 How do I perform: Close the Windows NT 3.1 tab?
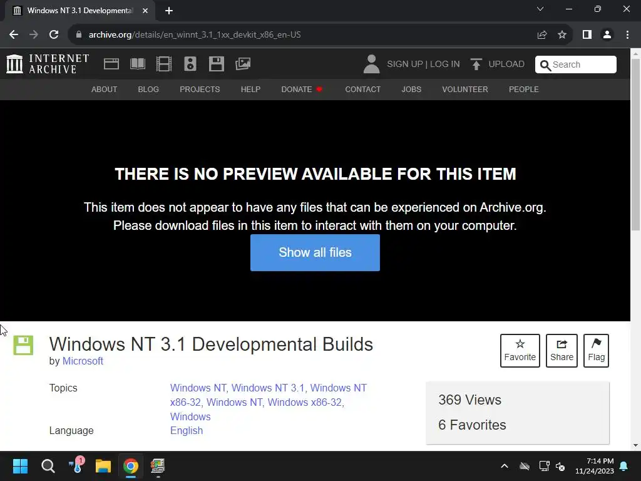point(145,11)
